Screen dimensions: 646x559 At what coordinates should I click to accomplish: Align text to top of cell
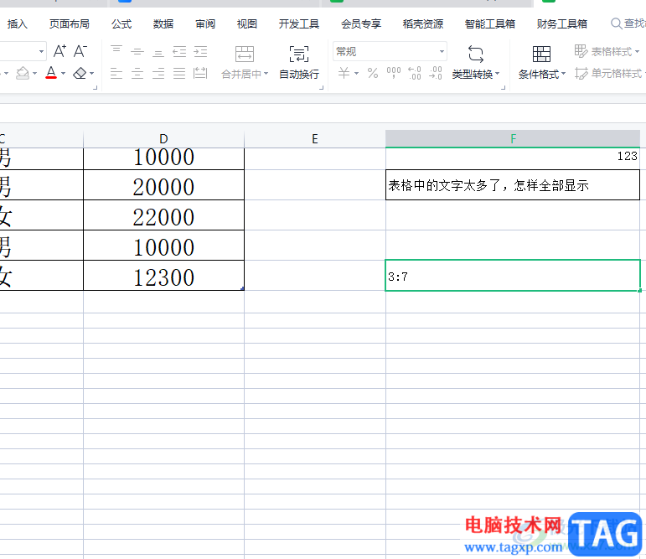[x=116, y=51]
